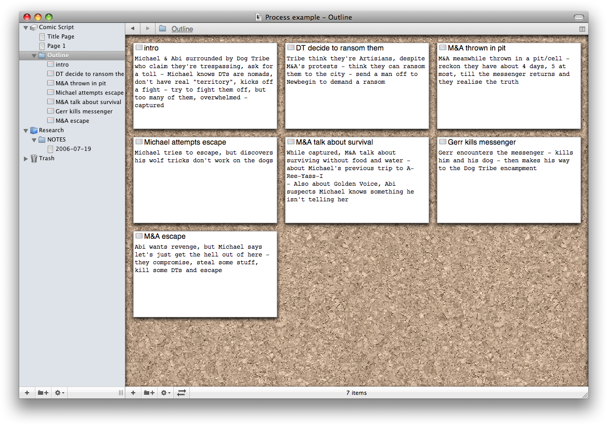This screenshot has width=607, height=425.
Task: Click the back navigation arrow in header
Action: [x=133, y=29]
